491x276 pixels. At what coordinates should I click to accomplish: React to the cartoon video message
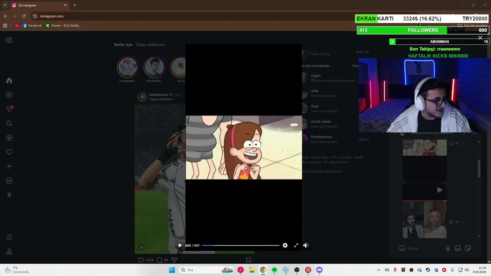(x=451, y=143)
